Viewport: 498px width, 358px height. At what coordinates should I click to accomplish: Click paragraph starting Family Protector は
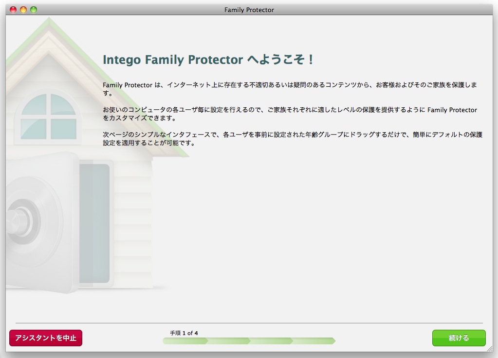coord(290,89)
